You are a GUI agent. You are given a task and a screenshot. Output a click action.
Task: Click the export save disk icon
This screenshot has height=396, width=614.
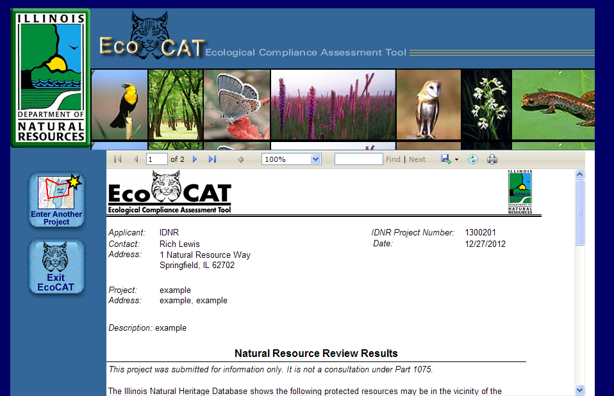(446, 159)
